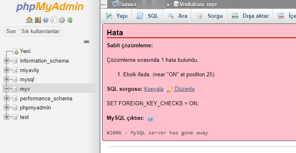The image size is (296, 153).
Task: Open the blue help documentation icon
Action: tap(46, 20)
